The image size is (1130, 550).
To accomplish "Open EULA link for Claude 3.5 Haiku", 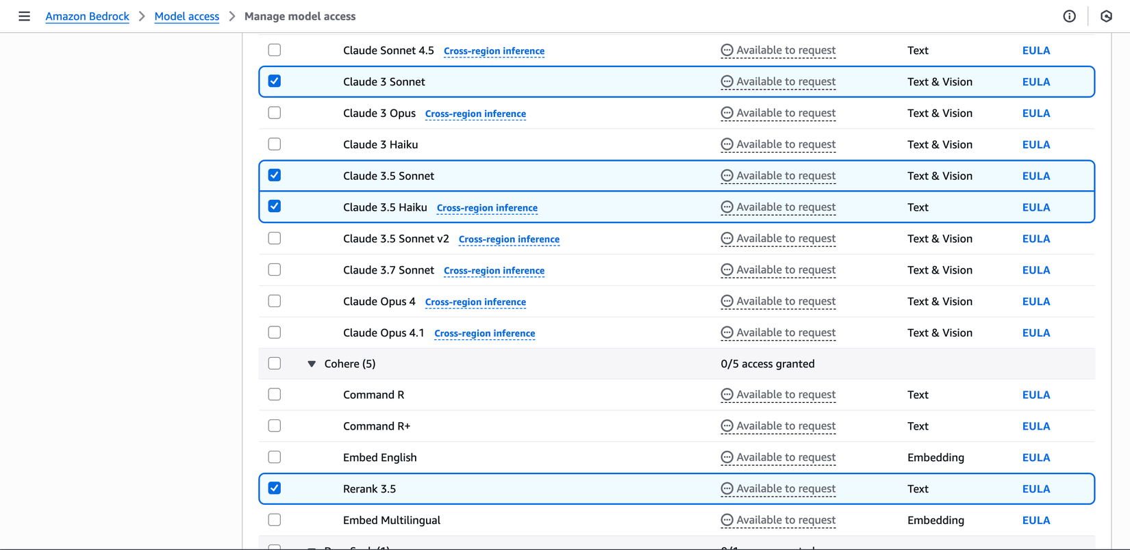I will [1035, 207].
